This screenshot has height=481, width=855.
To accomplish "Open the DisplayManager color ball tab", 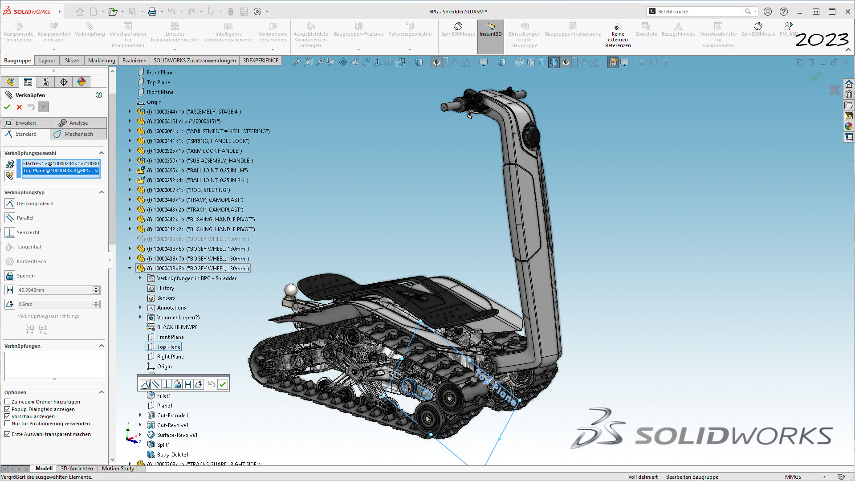I will pyautogui.click(x=81, y=82).
